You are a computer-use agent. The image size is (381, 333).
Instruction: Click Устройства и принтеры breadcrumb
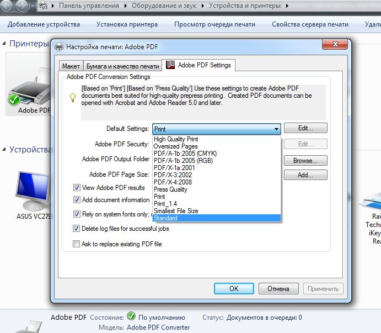point(245,6)
